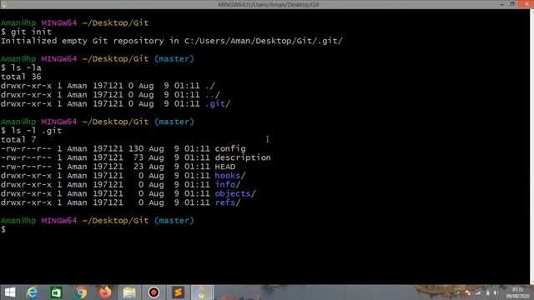Launch Internet Explorer from the taskbar
The width and height of the screenshot is (534, 300).
[x=33, y=292]
